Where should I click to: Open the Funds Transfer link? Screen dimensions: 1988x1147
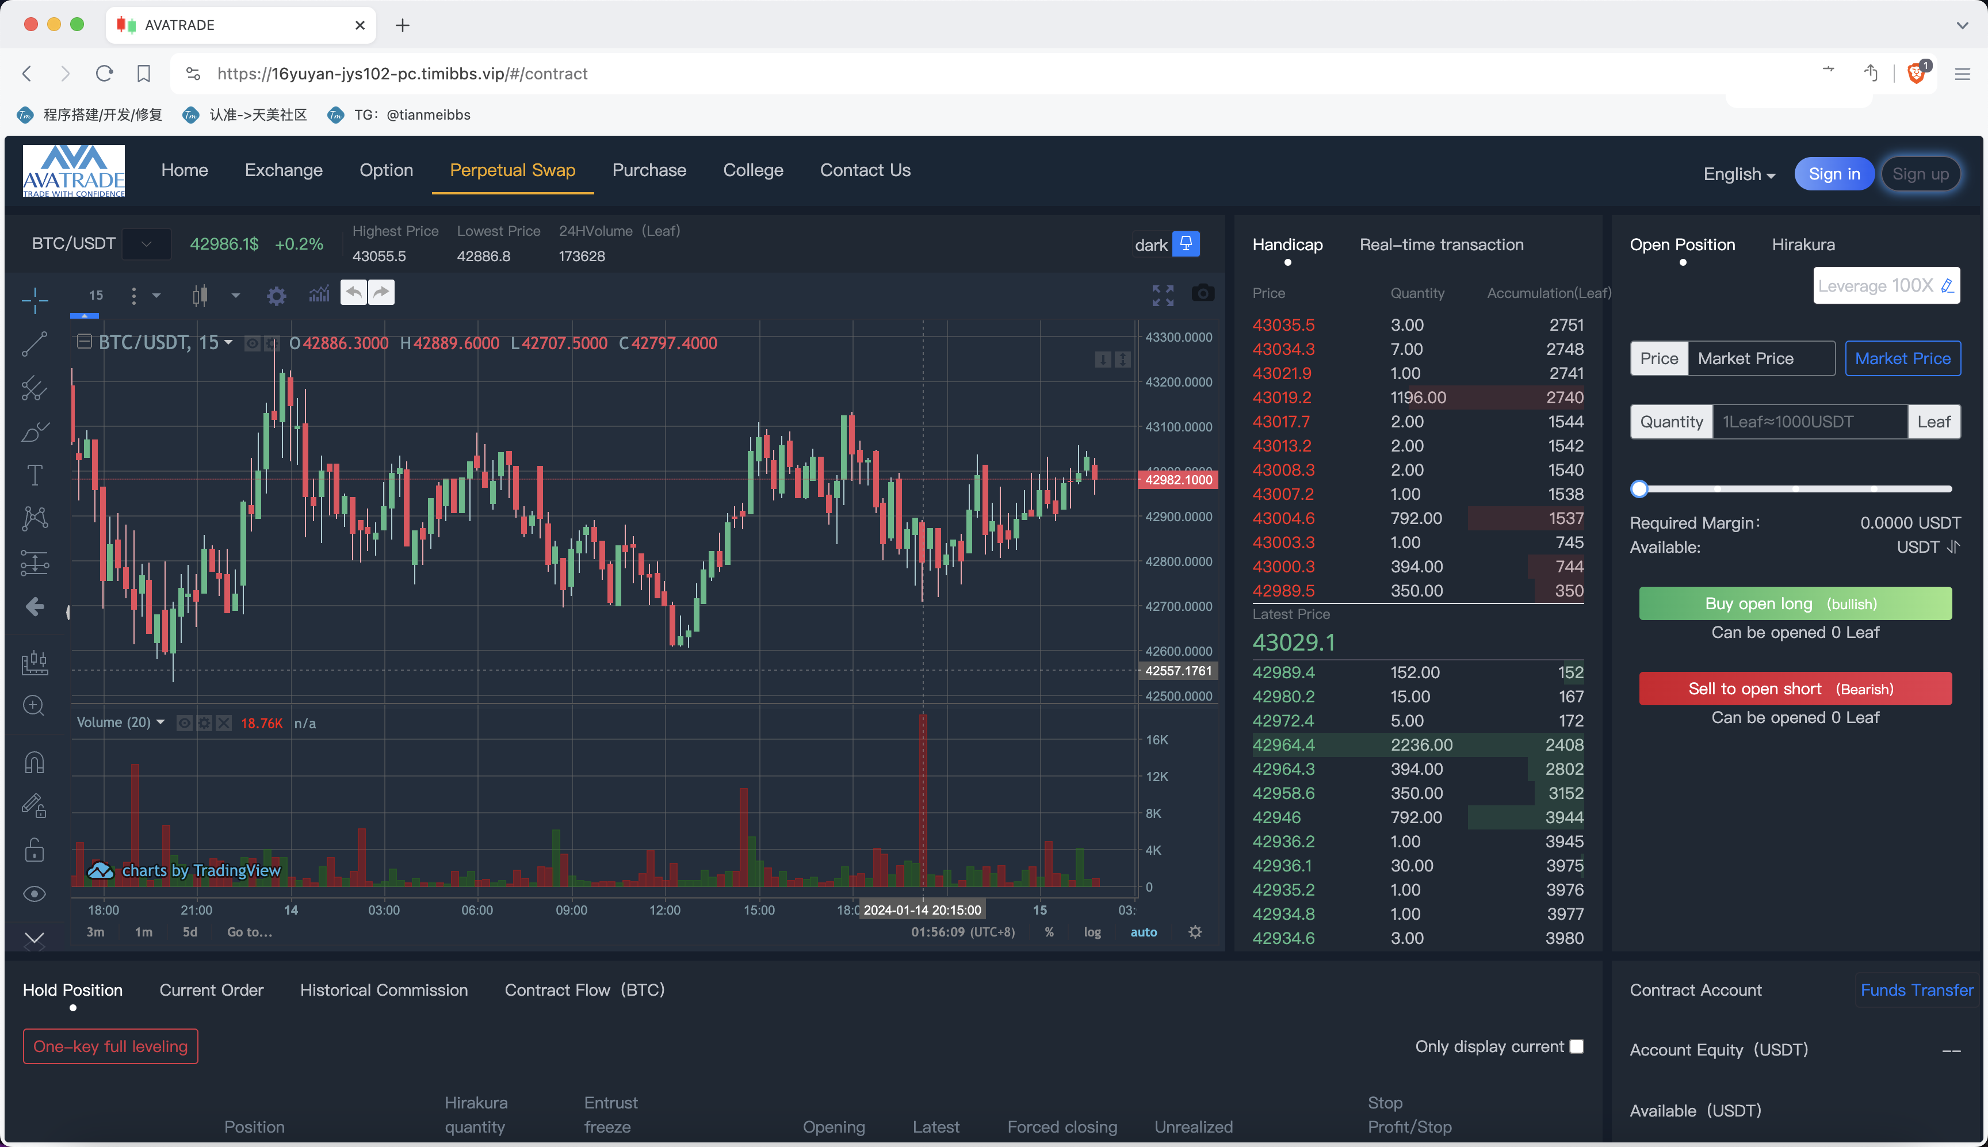(1916, 990)
